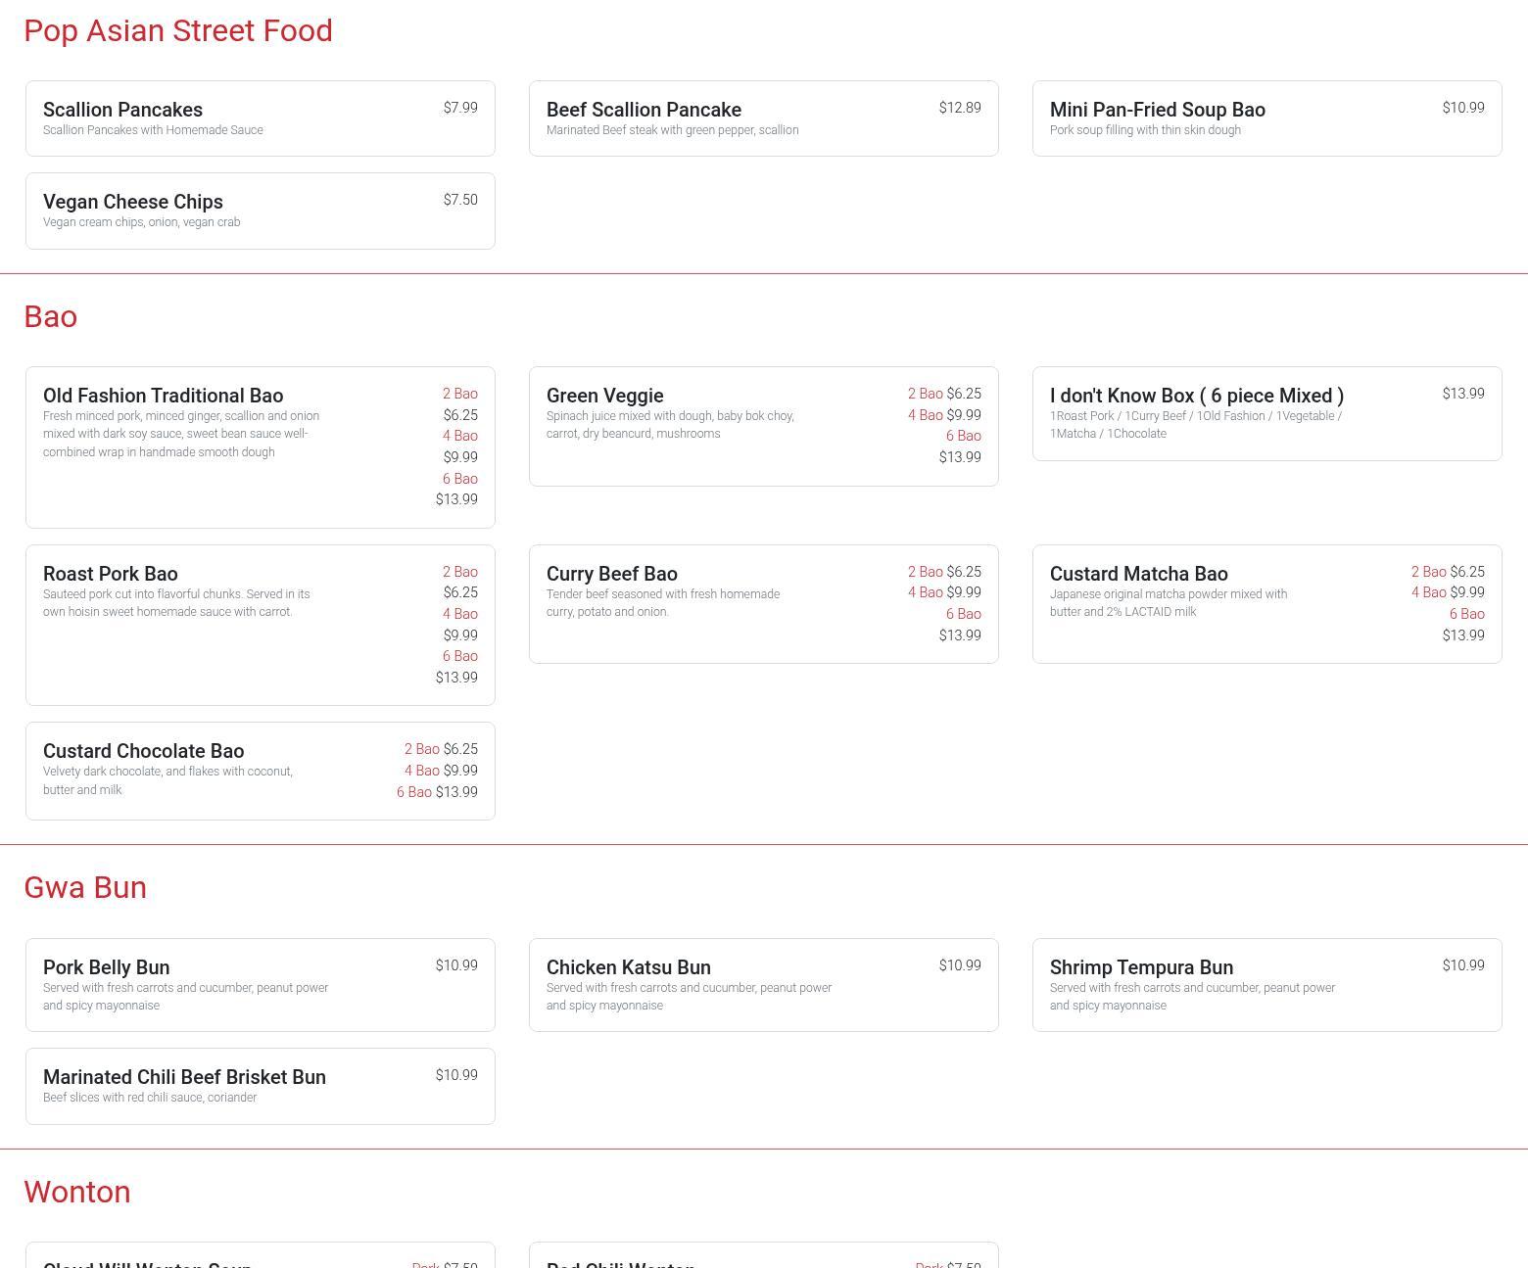This screenshot has width=1528, height=1268.
Task: Click 'Marinated Beef steak with green pepper' description
Action: 672,130
